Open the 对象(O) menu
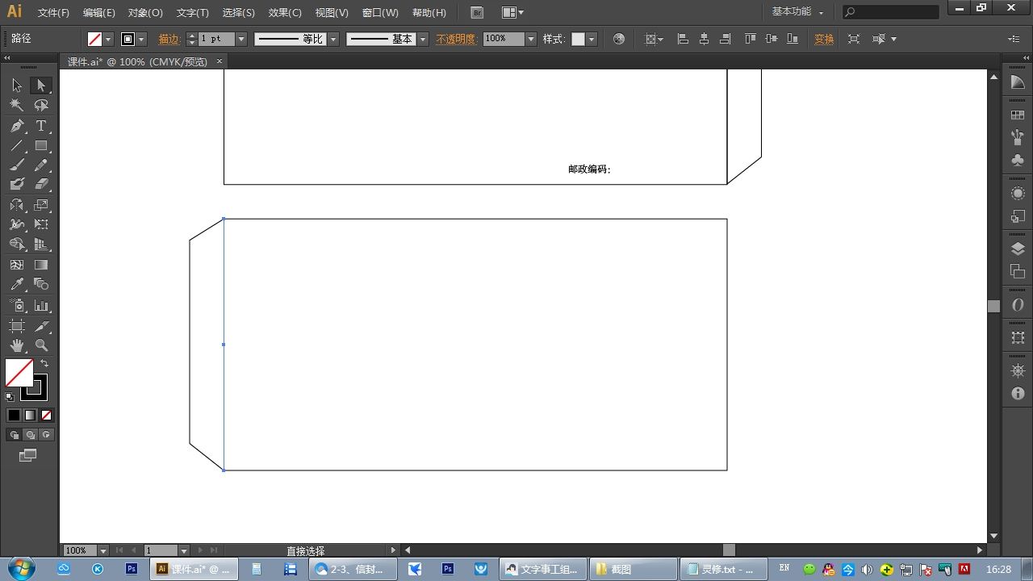The width and height of the screenshot is (1033, 581). coord(145,13)
